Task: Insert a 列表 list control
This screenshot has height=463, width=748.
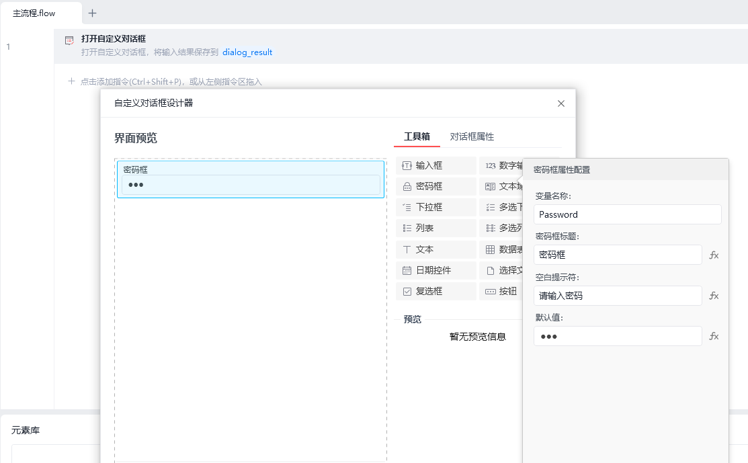Action: [x=435, y=228]
